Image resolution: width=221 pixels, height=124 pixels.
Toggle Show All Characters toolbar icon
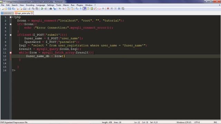coord(80,9)
